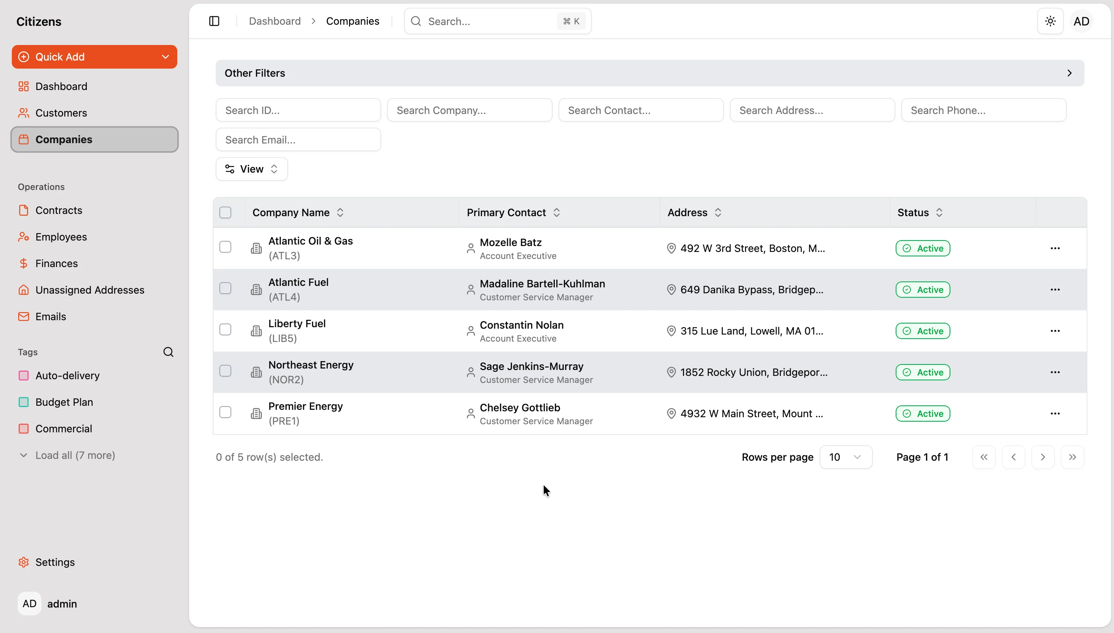Image resolution: width=1114 pixels, height=633 pixels.
Task: Open row actions for Liberty Fuel
Action: coord(1055,331)
